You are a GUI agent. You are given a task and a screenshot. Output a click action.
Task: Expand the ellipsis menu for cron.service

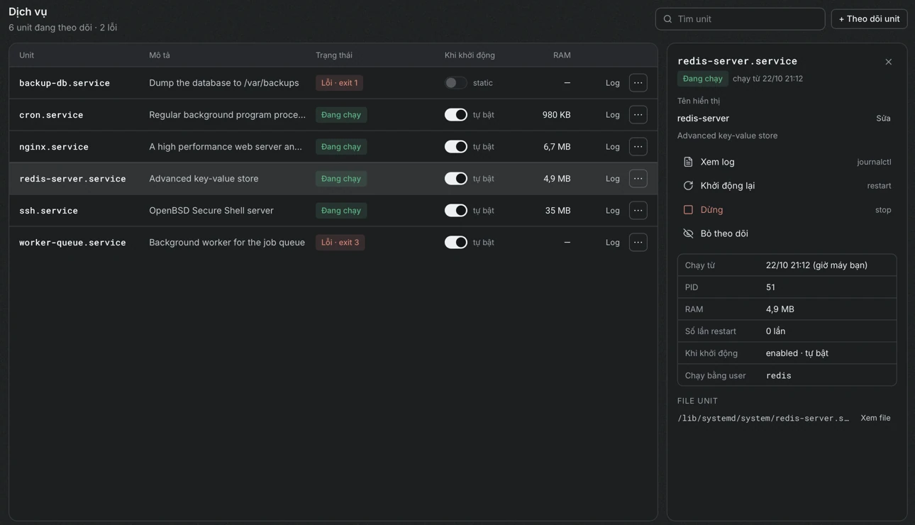tap(638, 115)
